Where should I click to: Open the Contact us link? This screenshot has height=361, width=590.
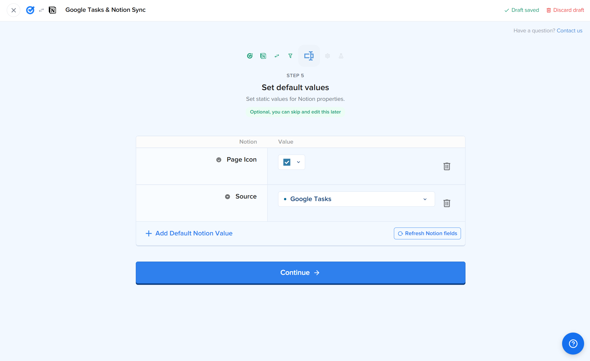point(569,31)
